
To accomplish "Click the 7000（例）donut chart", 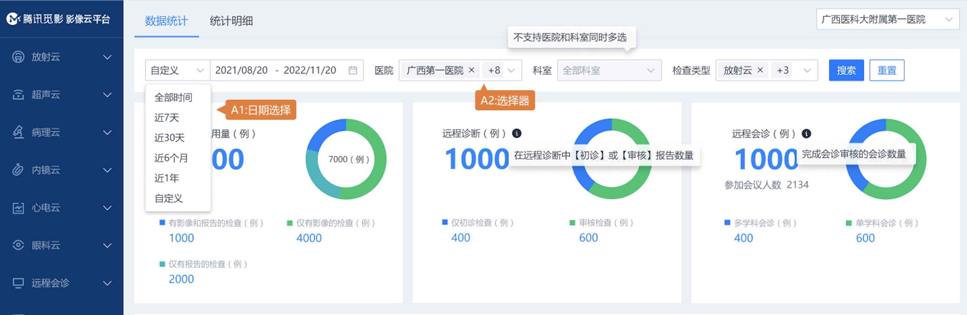I will [x=346, y=159].
